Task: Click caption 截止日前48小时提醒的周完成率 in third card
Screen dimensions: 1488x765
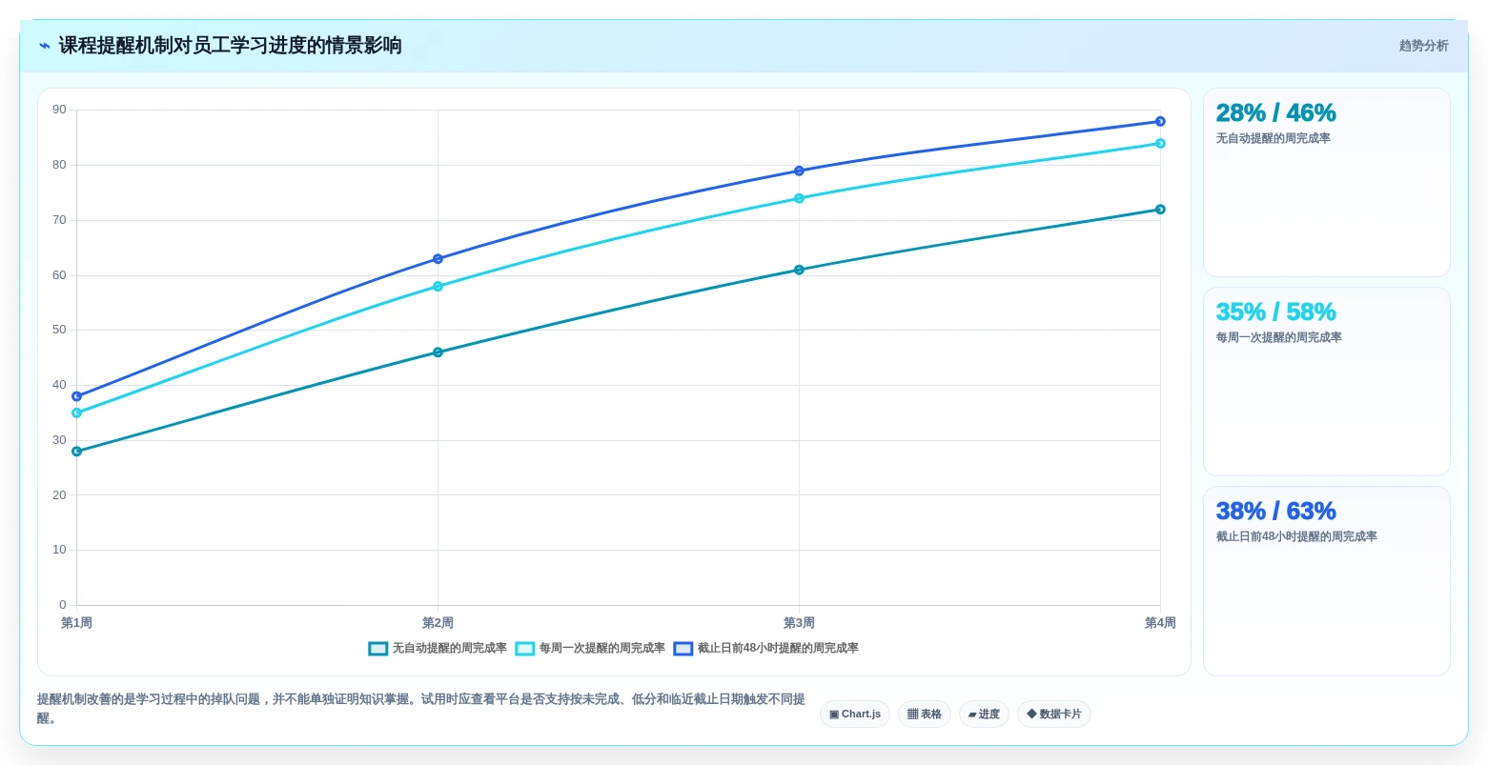Action: [x=1296, y=536]
